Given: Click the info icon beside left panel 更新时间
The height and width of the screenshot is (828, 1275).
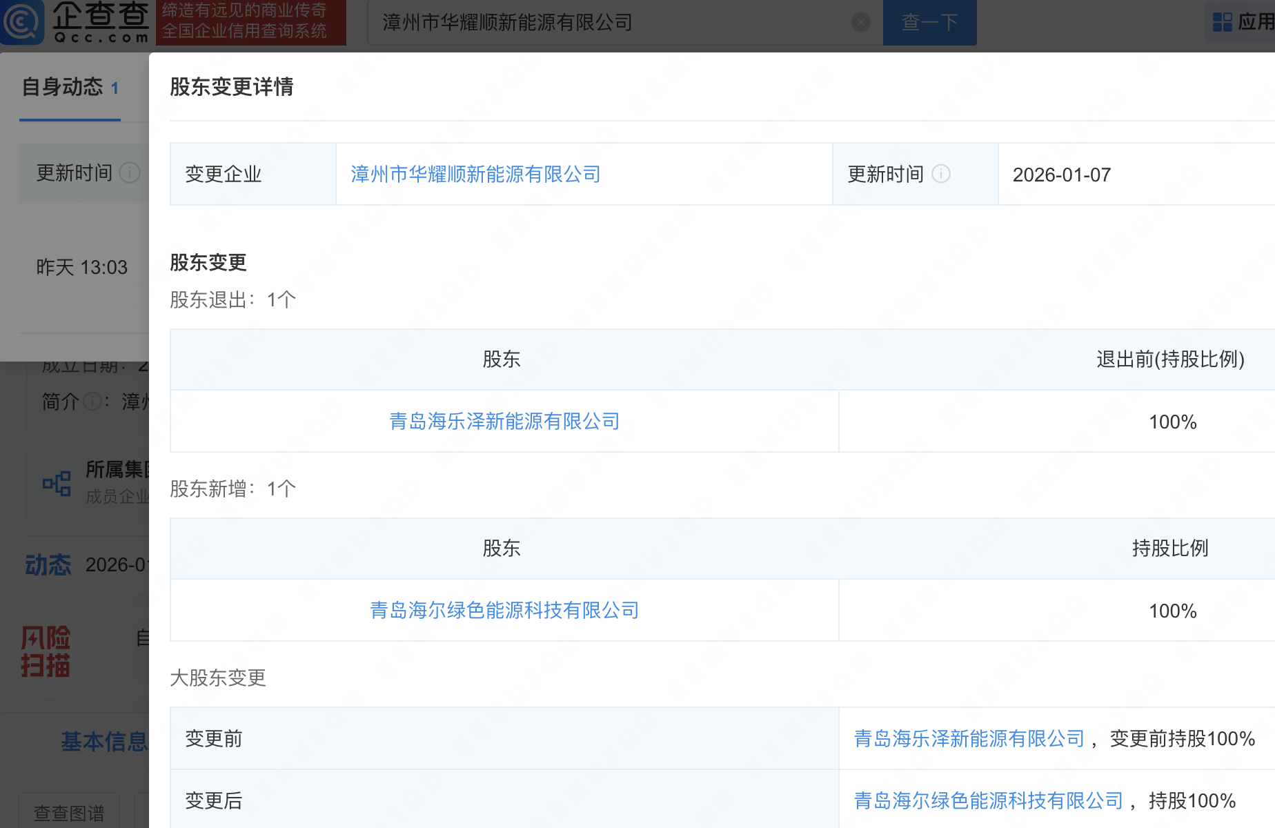Looking at the screenshot, I should point(129,174).
